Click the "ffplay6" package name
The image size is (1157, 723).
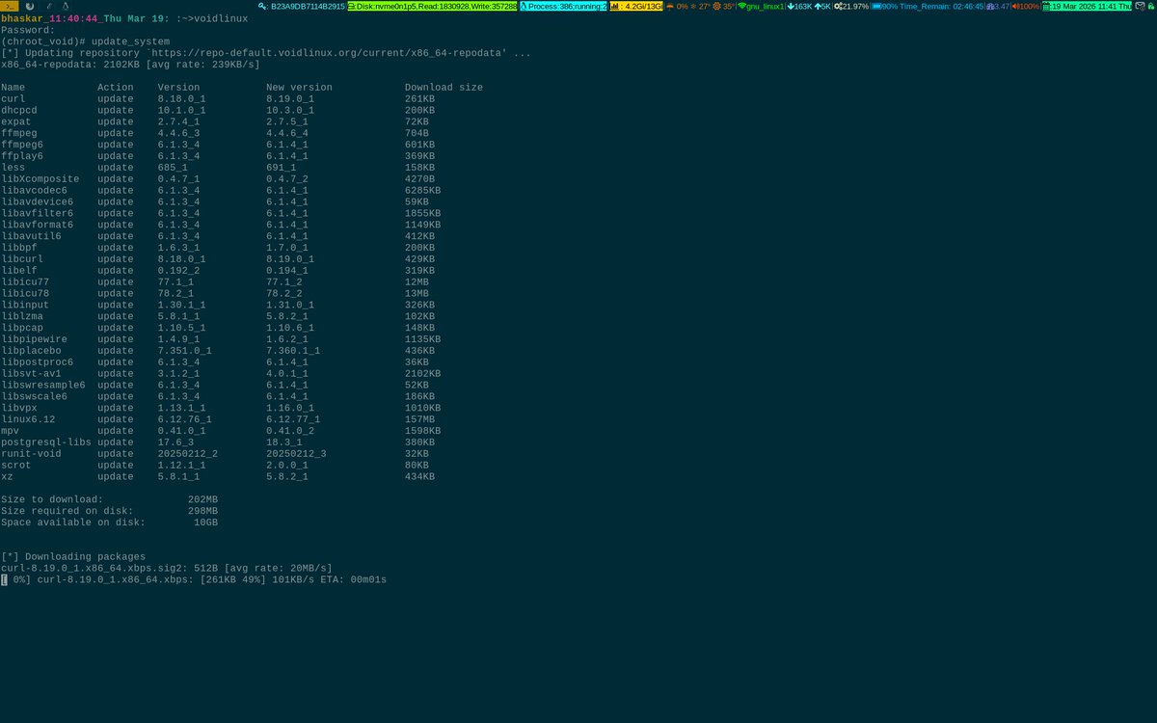(22, 156)
